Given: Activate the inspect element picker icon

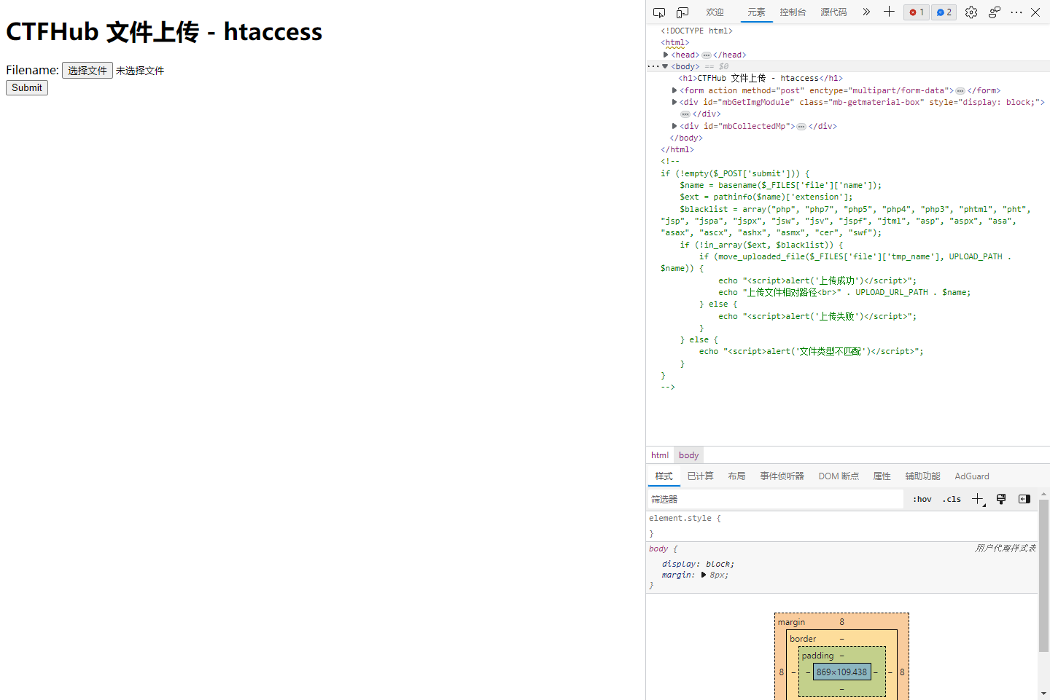Looking at the screenshot, I should 659,12.
